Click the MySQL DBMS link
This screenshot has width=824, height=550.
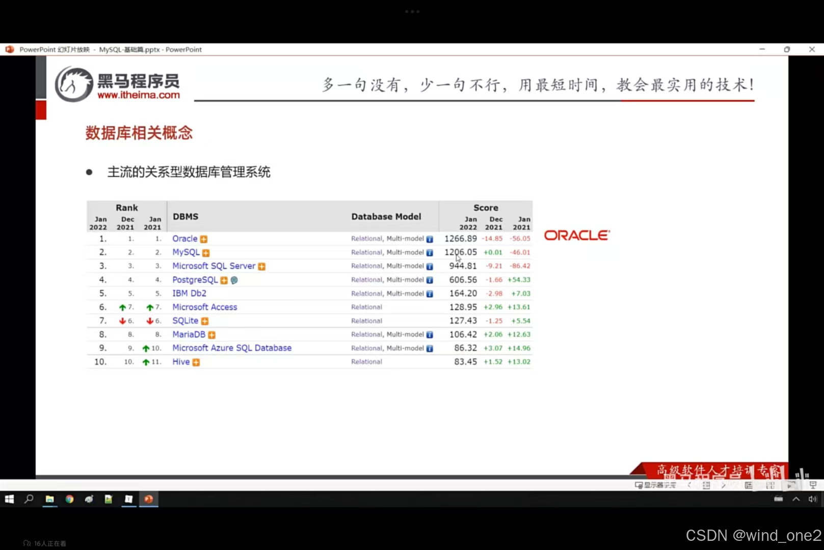[x=186, y=252]
